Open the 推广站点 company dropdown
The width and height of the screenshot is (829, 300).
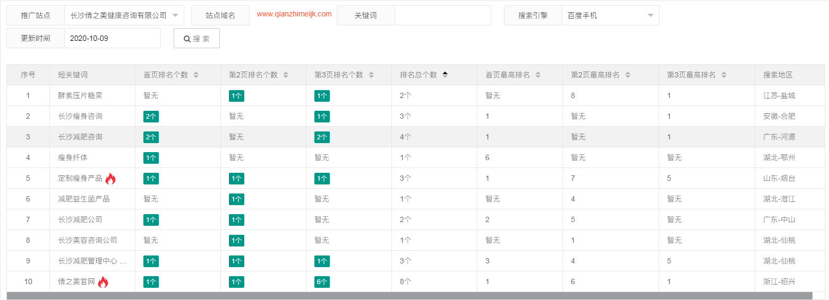(124, 15)
